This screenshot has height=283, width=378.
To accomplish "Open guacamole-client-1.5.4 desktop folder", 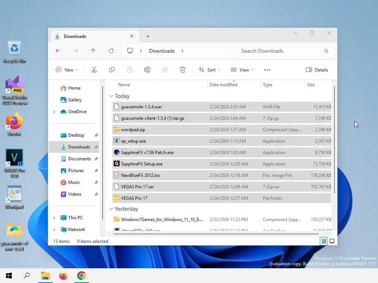I will click(14, 237).
